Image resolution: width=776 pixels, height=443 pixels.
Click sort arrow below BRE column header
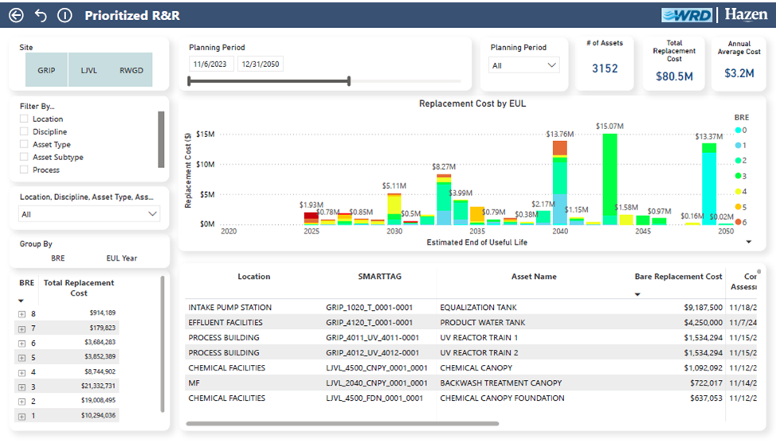coord(22,301)
